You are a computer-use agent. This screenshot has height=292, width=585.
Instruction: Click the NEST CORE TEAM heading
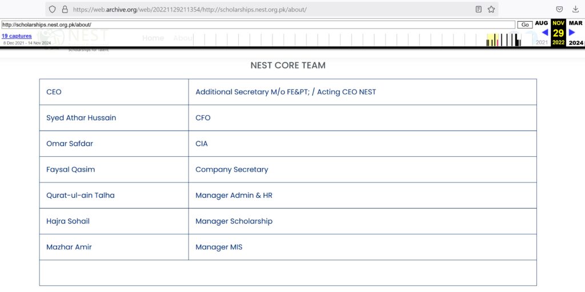288,65
